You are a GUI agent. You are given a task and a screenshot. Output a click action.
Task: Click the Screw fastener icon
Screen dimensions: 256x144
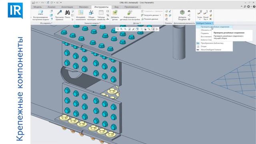200,13
